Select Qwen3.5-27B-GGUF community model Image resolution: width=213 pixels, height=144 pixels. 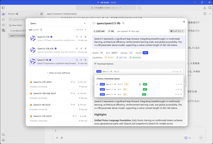point(58,118)
